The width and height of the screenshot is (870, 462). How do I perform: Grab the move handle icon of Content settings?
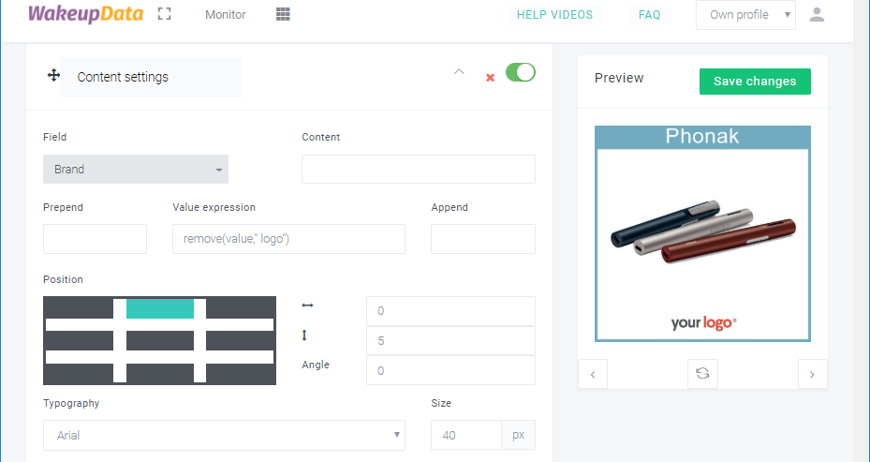click(53, 75)
